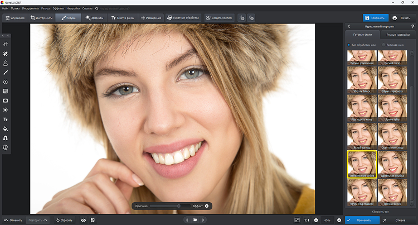The width and height of the screenshot is (418, 225).
Task: Switch to the Инструменты toolbar tab
Action: [x=41, y=18]
